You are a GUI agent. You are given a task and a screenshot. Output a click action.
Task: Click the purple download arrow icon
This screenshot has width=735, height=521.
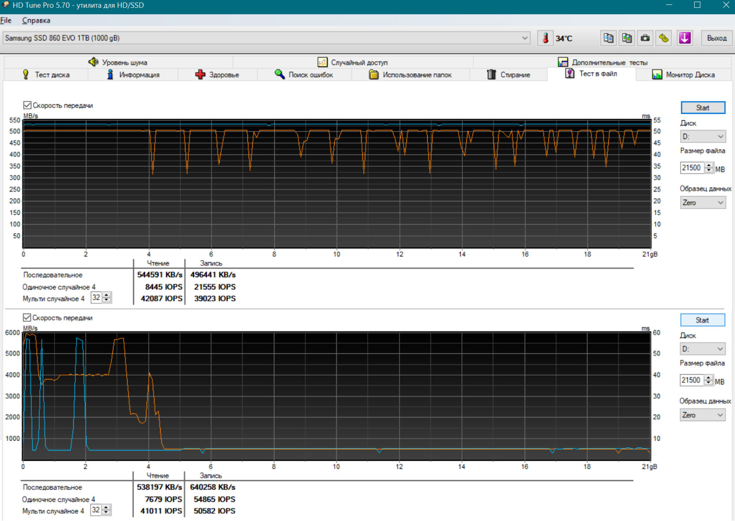pyautogui.click(x=685, y=38)
